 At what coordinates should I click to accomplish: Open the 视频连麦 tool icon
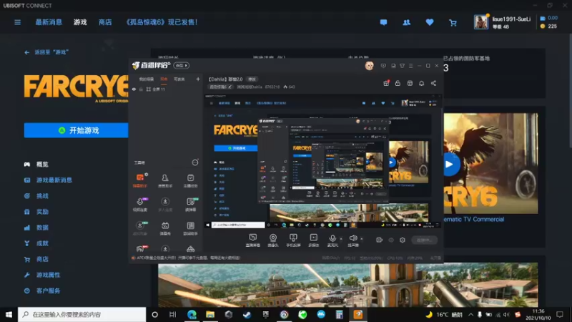click(140, 205)
